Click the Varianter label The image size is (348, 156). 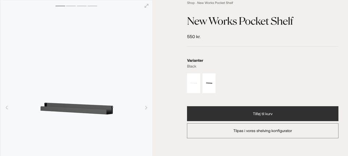195,60
